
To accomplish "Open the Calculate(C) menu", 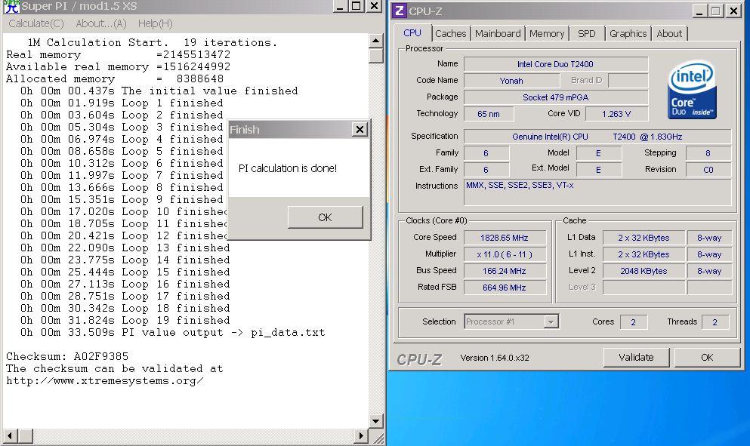I will (x=35, y=23).
